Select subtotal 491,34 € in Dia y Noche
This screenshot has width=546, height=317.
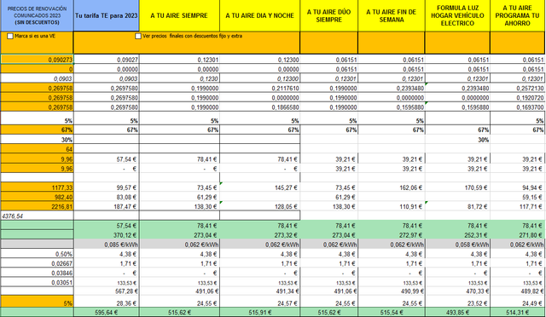click(x=259, y=291)
